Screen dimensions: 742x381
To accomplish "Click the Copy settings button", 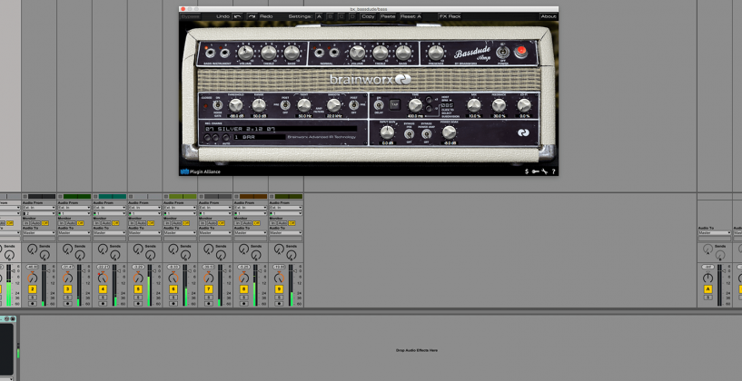I will tap(368, 16).
